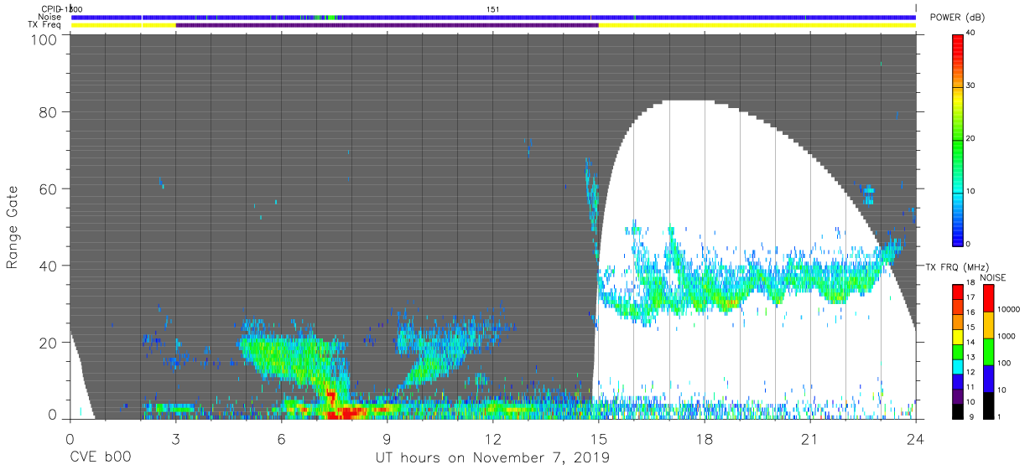
Task: Click the 10000 label on NOISE scale
Action: pos(1009,310)
